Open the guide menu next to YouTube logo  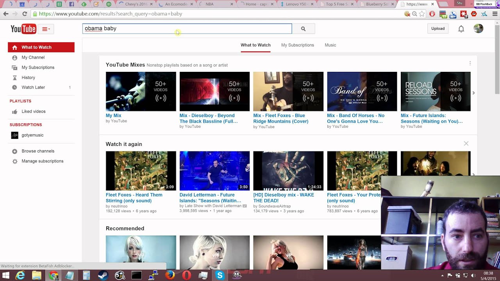46,29
